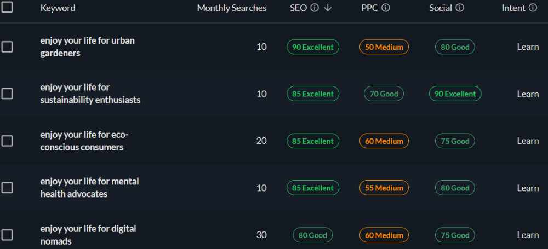Sort by the Keyword column header

tap(58, 8)
